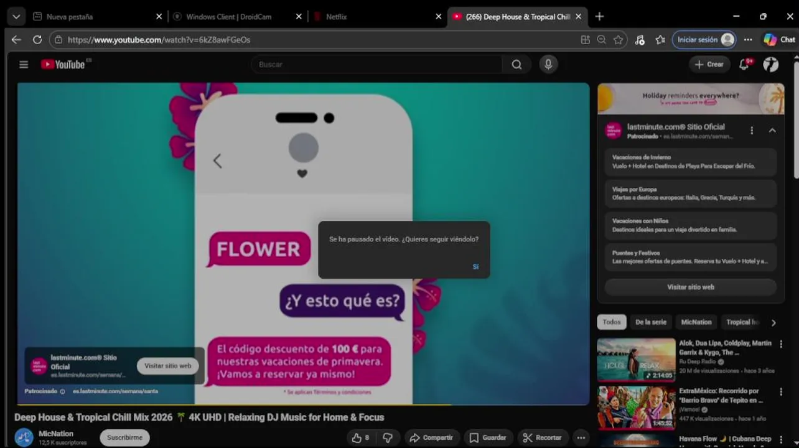
Task: Select the Todos filter chip
Action: point(612,322)
